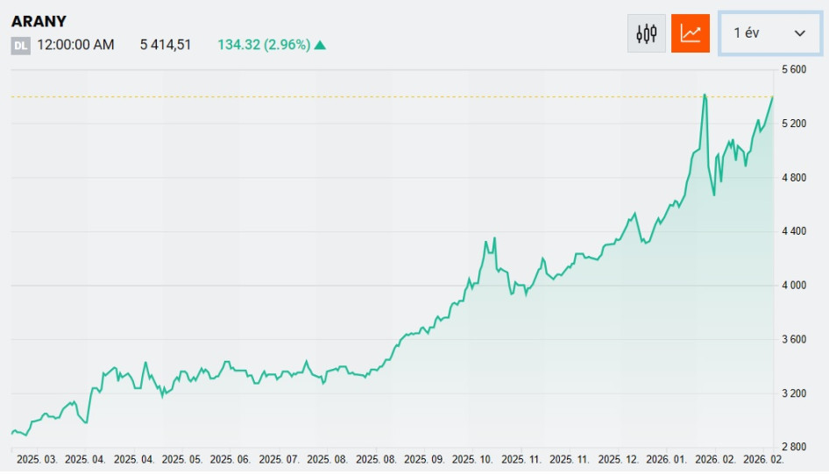Click the 4 000 label on the price axis

click(x=793, y=286)
